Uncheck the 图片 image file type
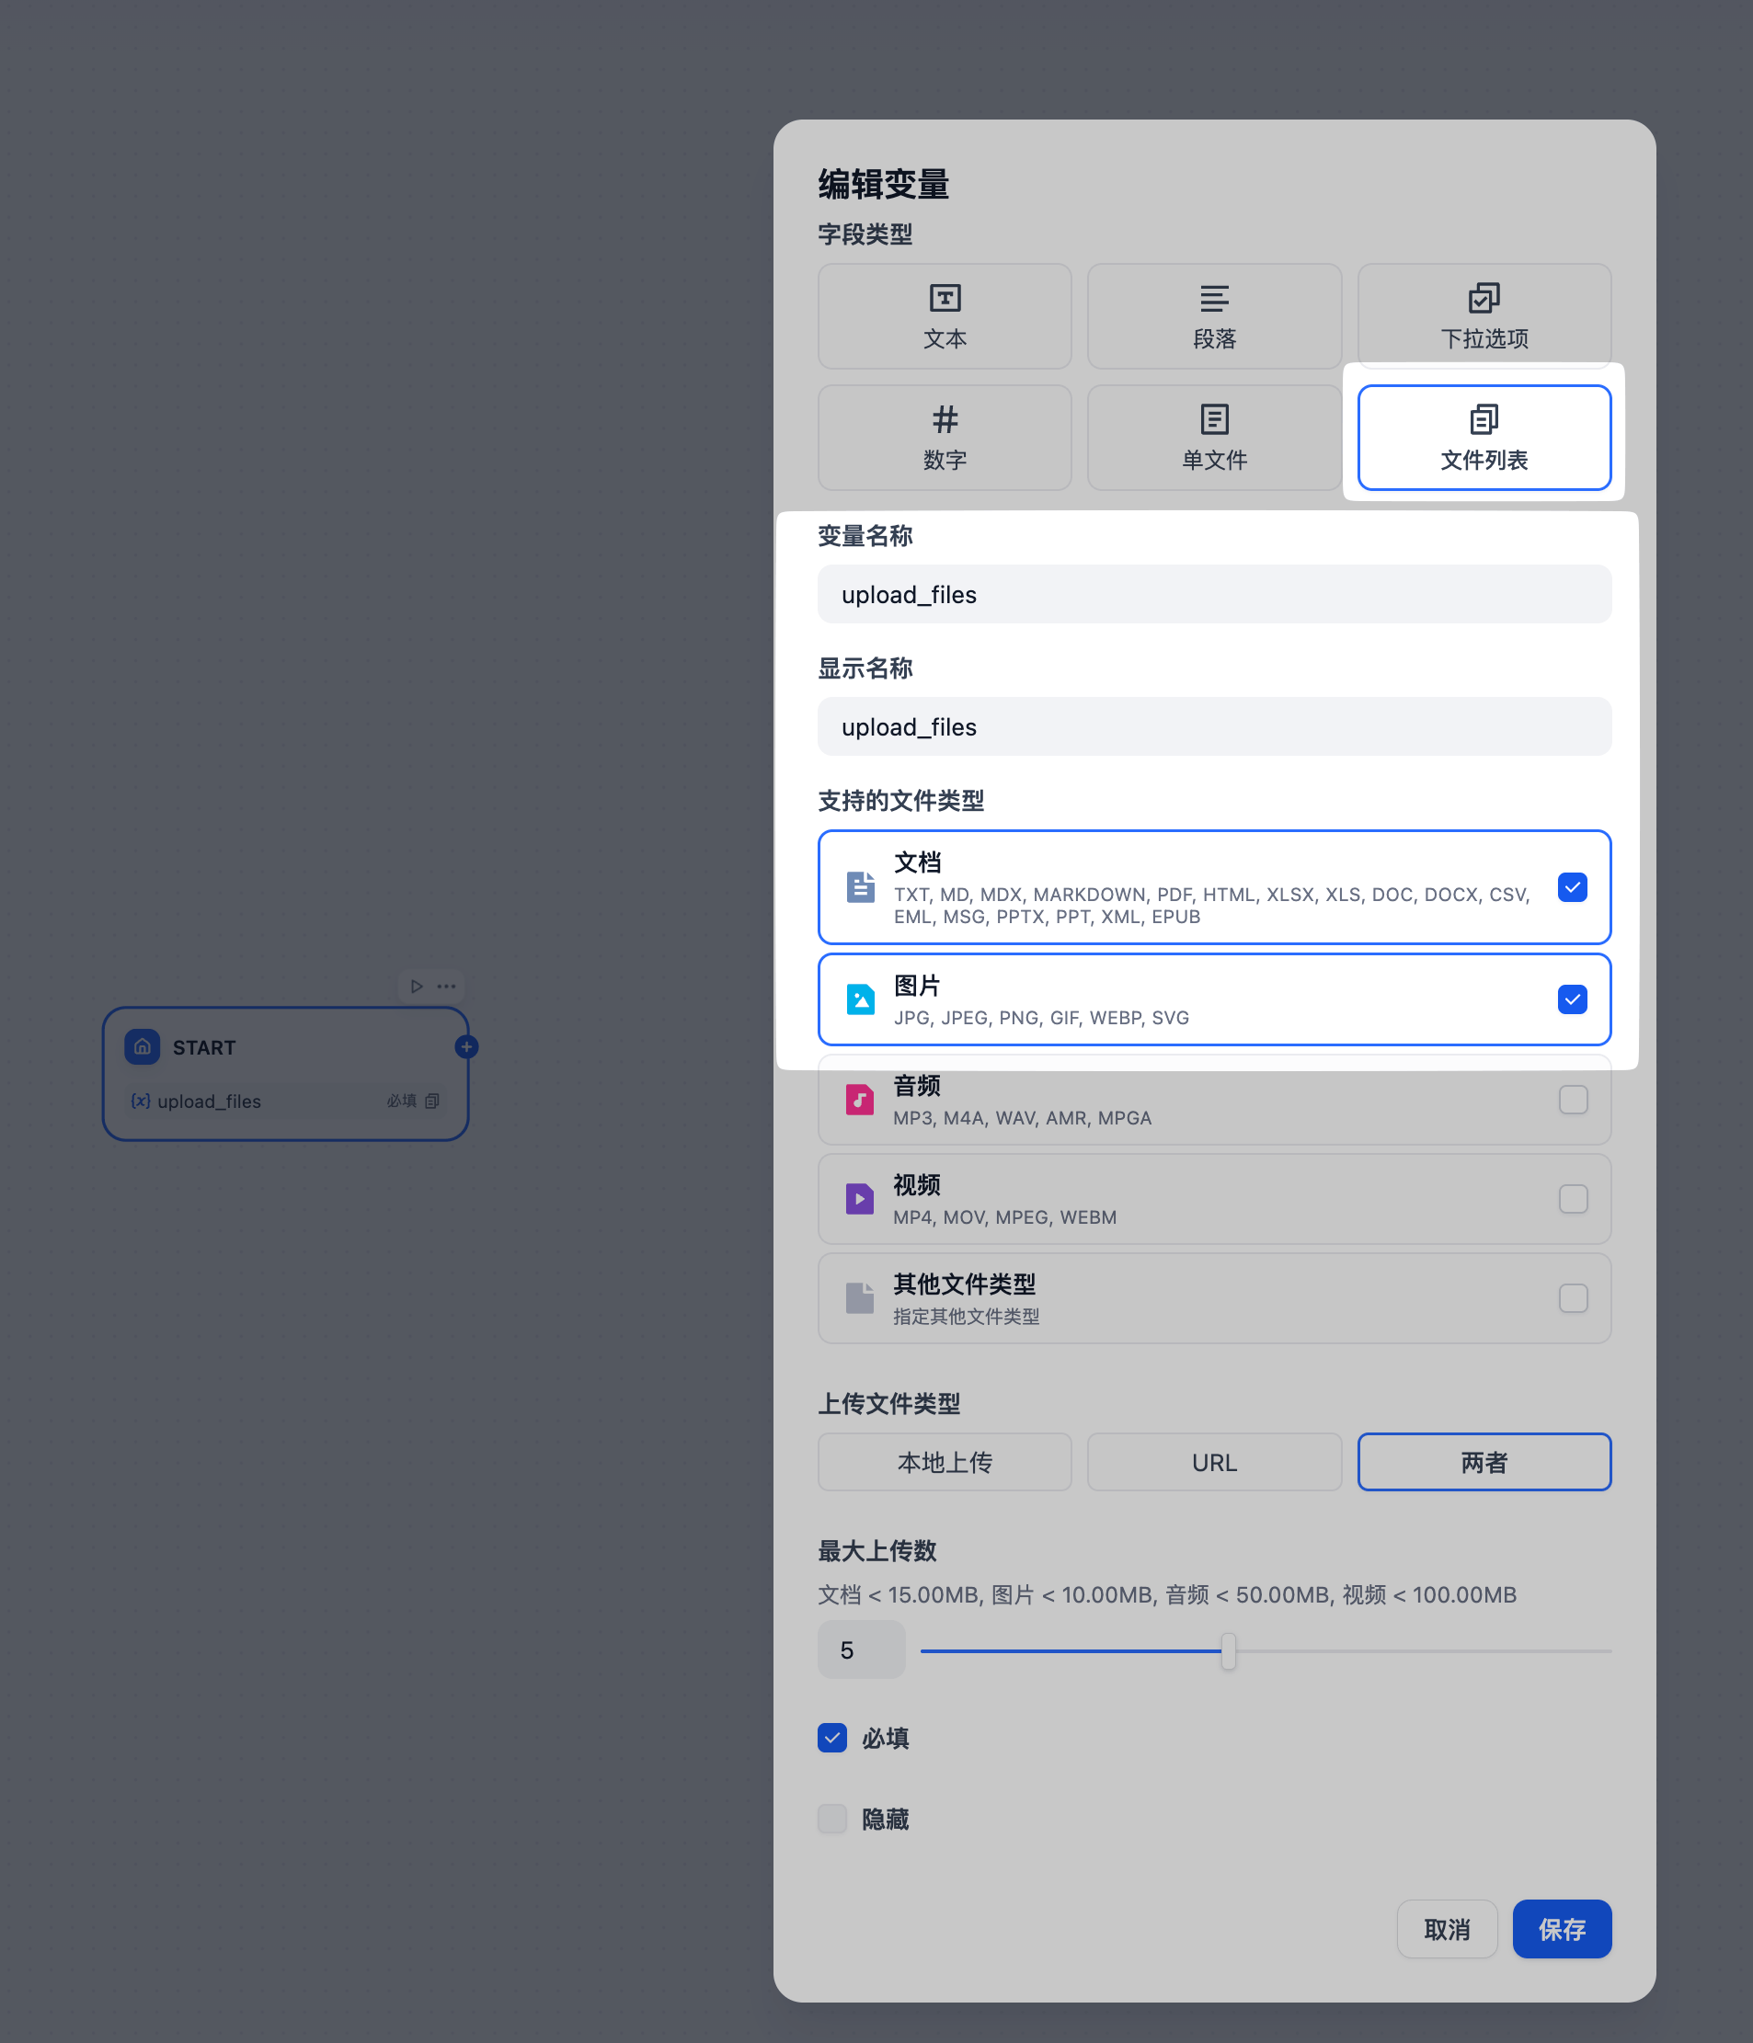 (1572, 999)
